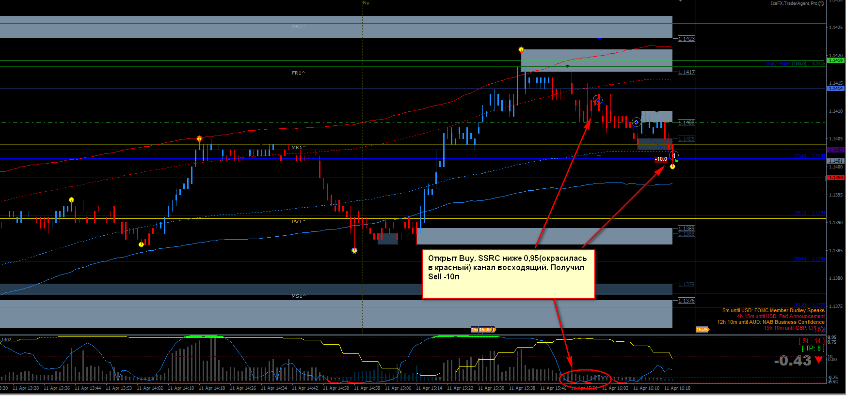846x396 pixels.
Task: Select the star marker above the MR1 level
Action: pyautogui.click(x=199, y=139)
